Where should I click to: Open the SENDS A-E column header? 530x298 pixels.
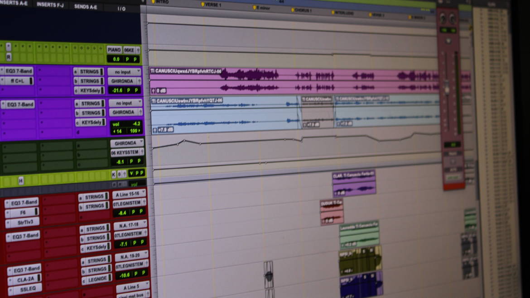85,6
